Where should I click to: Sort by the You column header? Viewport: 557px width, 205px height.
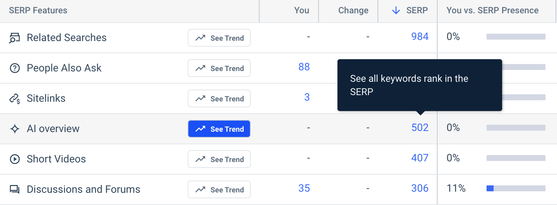301,10
